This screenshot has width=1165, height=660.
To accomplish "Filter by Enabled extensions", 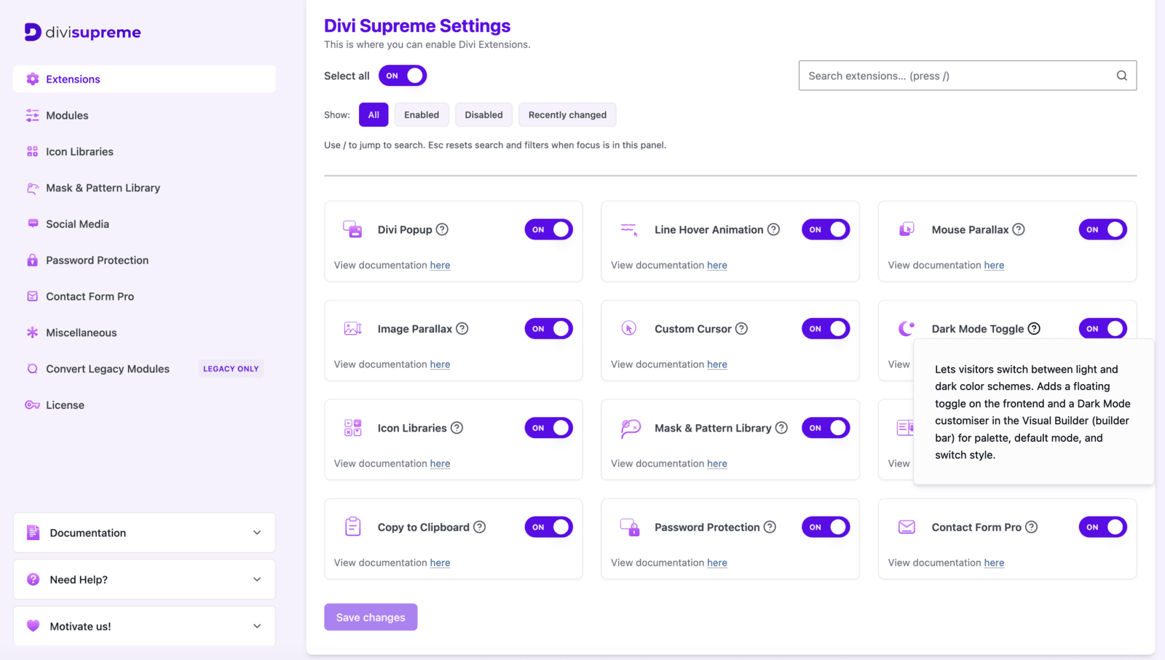I will tap(422, 115).
